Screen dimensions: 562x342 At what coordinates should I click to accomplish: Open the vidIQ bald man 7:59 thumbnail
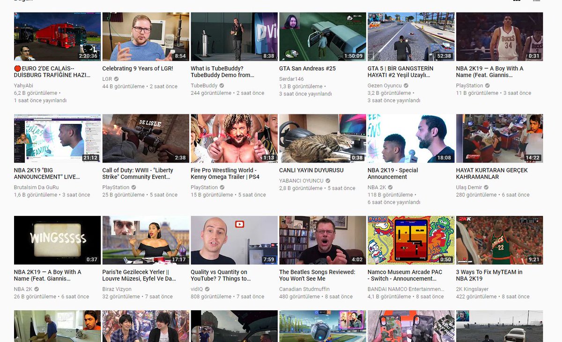pos(234,240)
